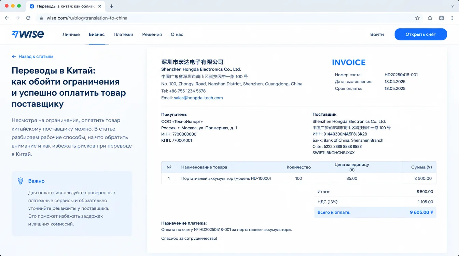Open the extensions icon in the toolbar
The width and height of the screenshot is (459, 256).
430,18
